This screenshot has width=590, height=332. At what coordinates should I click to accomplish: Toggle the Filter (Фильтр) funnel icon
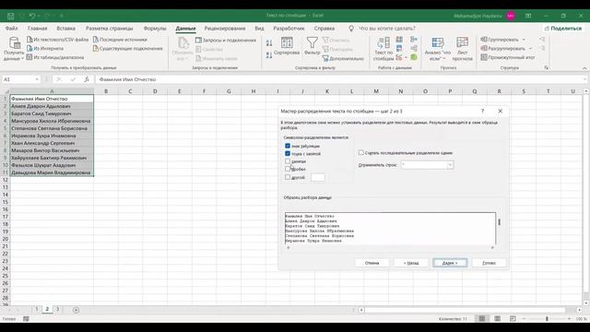point(312,42)
